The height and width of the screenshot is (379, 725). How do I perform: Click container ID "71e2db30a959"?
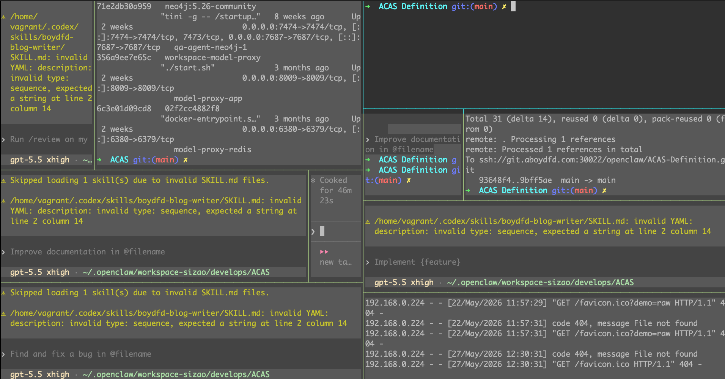[124, 6]
